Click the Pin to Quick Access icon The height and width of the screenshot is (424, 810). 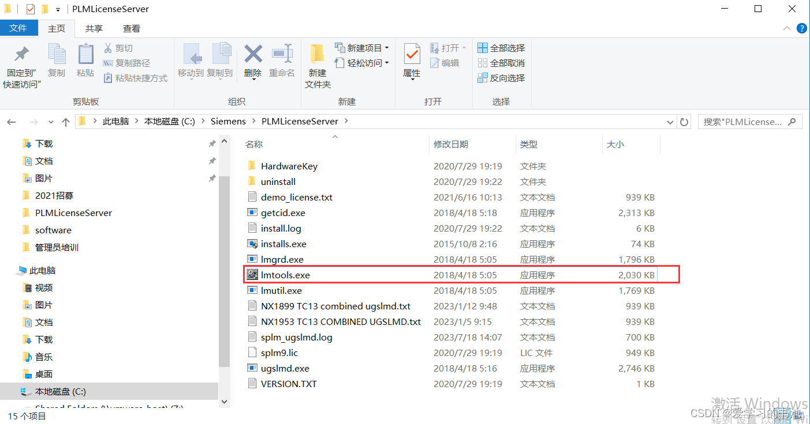point(21,56)
